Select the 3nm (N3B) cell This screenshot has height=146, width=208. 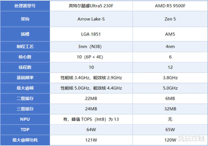91,47
